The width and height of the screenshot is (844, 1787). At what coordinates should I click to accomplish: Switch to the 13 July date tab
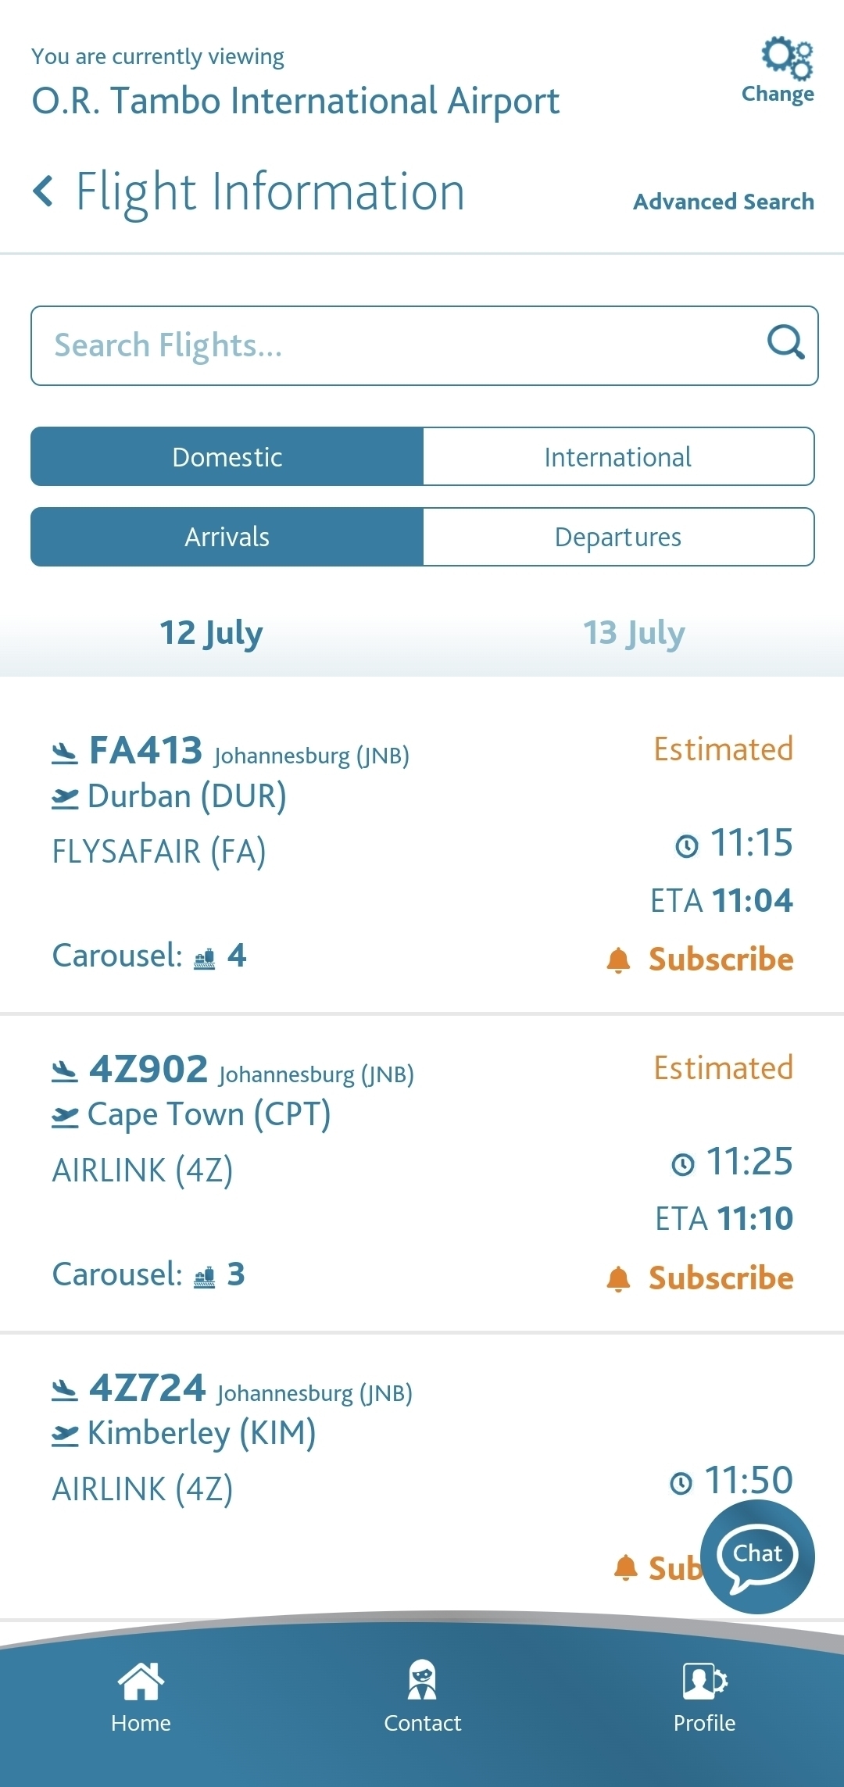[634, 633]
